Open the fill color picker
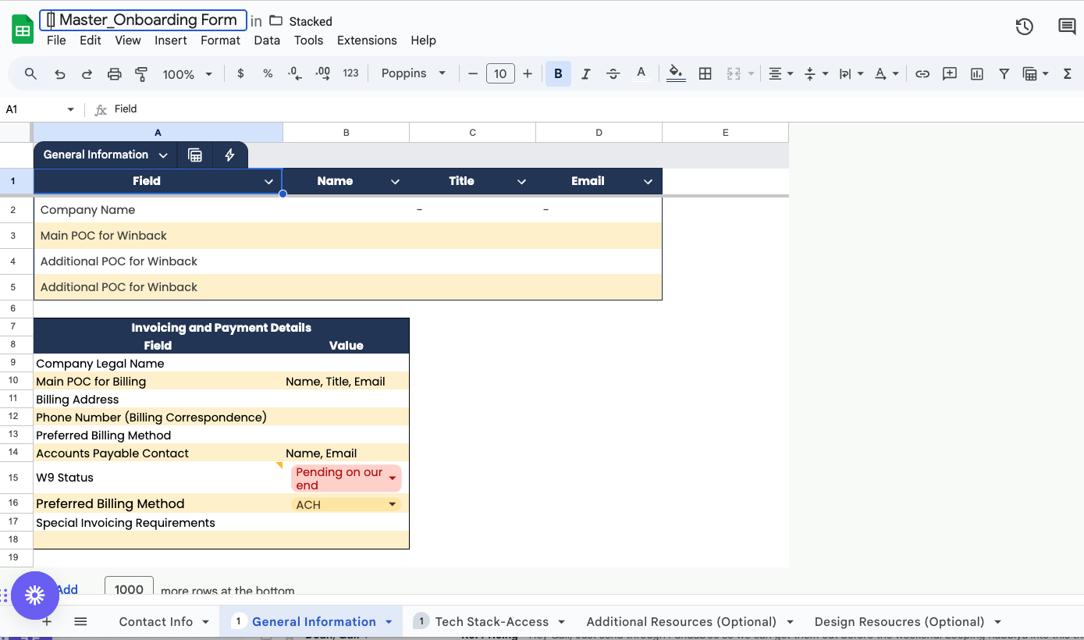Screen dimensions: 1084x640 click(x=676, y=74)
